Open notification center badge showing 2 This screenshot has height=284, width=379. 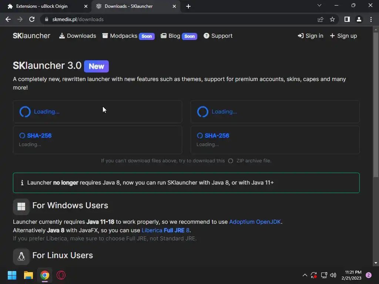coord(369,275)
